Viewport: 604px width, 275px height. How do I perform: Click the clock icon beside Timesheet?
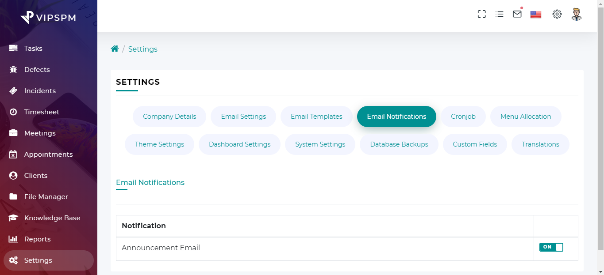tap(13, 112)
